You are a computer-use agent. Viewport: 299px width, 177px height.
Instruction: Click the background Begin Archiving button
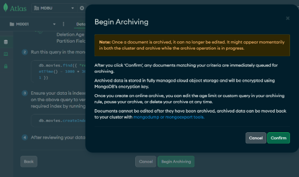(x=176, y=162)
